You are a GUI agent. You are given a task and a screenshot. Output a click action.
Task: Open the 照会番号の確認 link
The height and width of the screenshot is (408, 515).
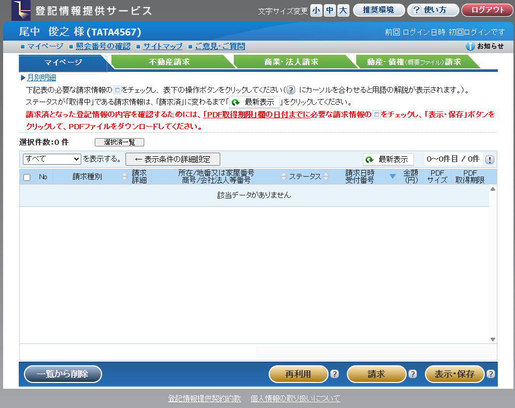(x=103, y=46)
